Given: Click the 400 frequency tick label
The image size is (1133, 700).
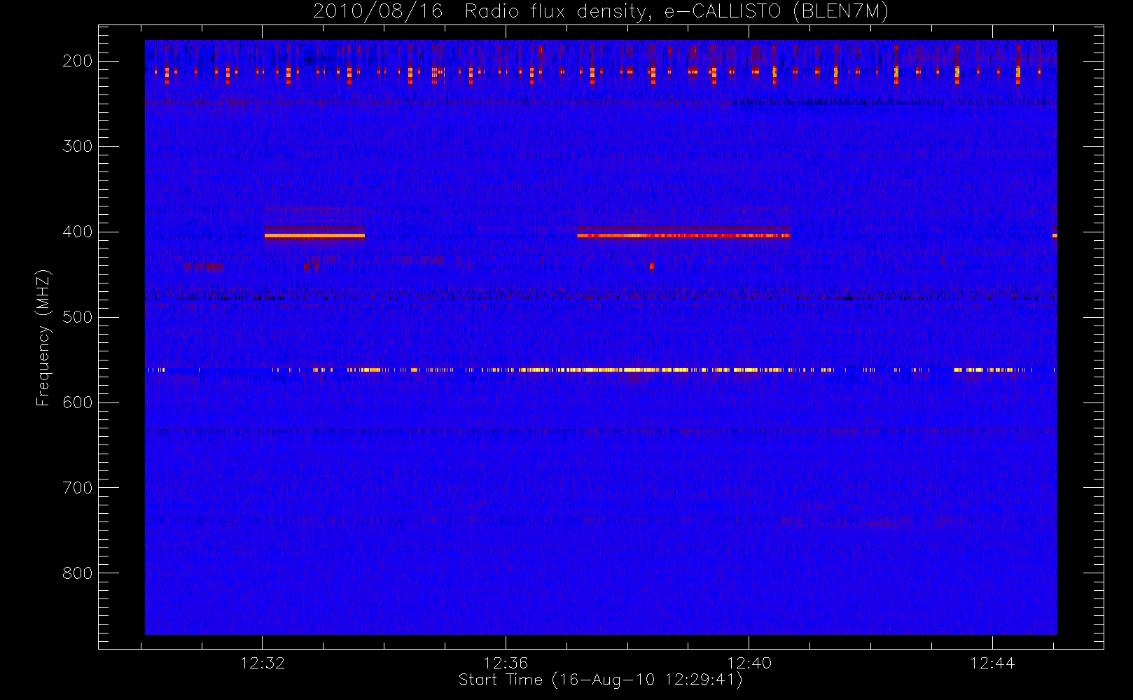Looking at the screenshot, I should pyautogui.click(x=77, y=232).
